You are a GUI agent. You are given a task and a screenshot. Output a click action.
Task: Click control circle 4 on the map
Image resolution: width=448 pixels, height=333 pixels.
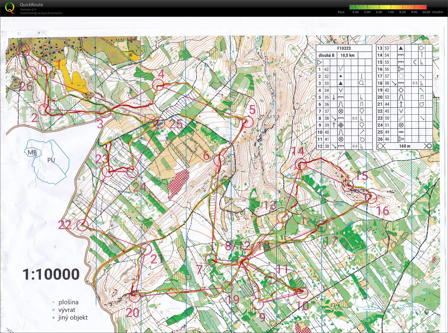click(158, 84)
